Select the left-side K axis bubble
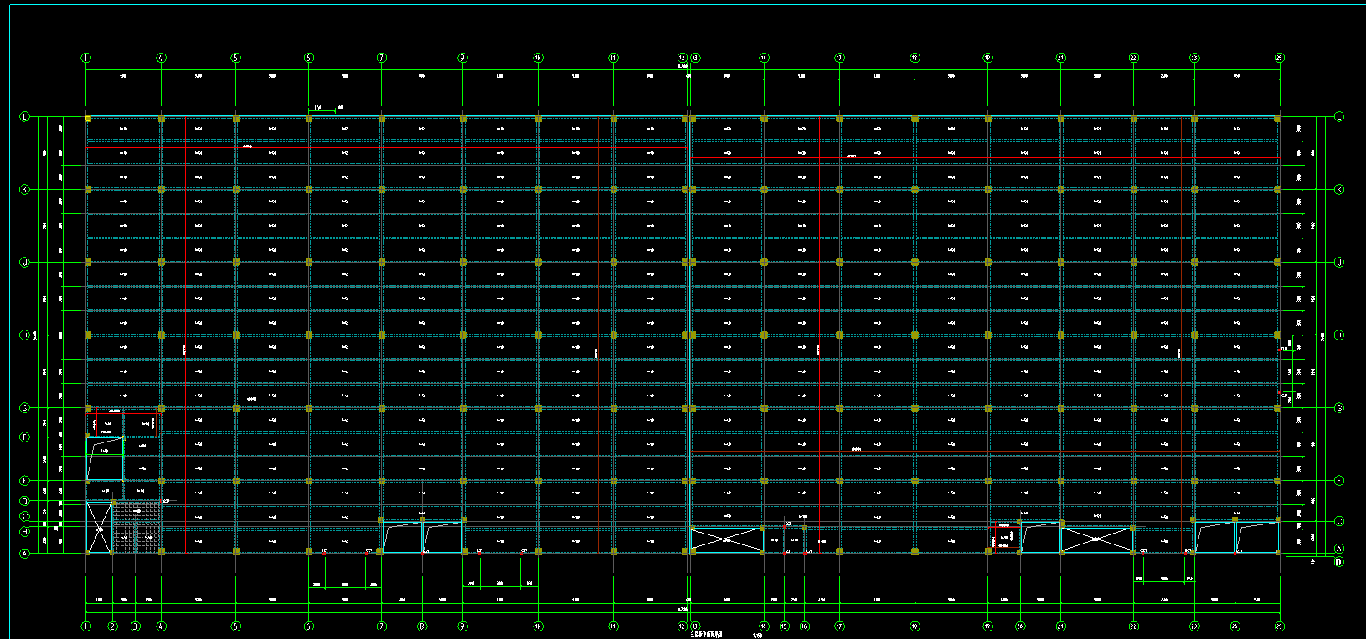Viewport: 1366px width, 639px height. pyautogui.click(x=24, y=190)
